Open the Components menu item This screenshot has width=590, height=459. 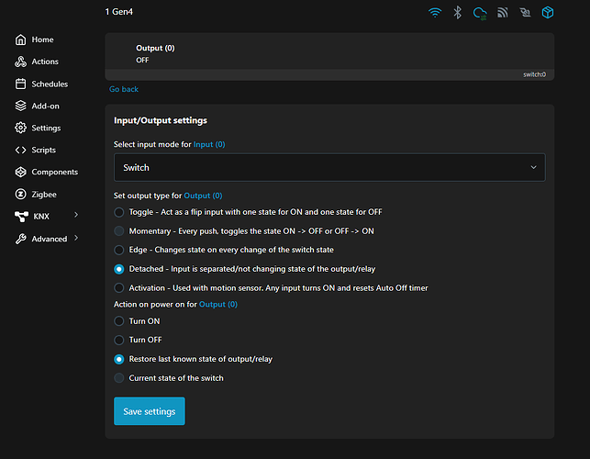54,172
